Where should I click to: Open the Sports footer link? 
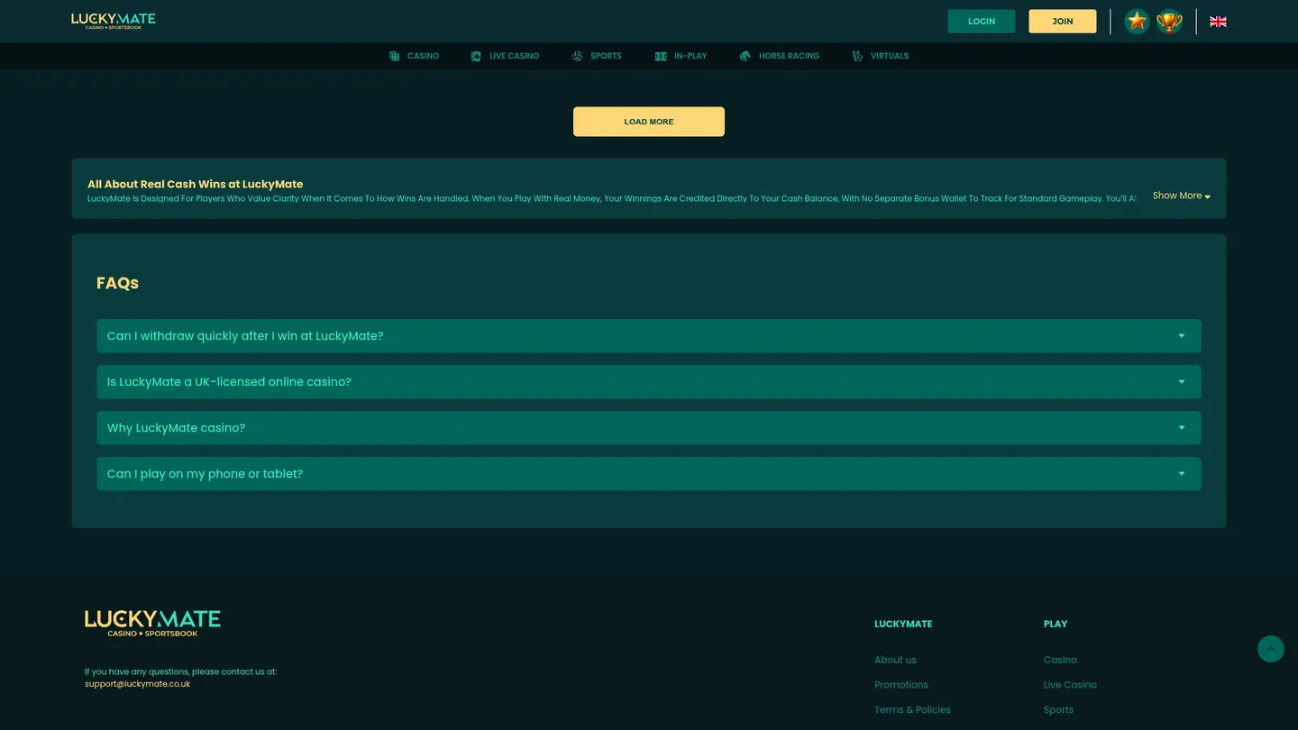(1058, 710)
